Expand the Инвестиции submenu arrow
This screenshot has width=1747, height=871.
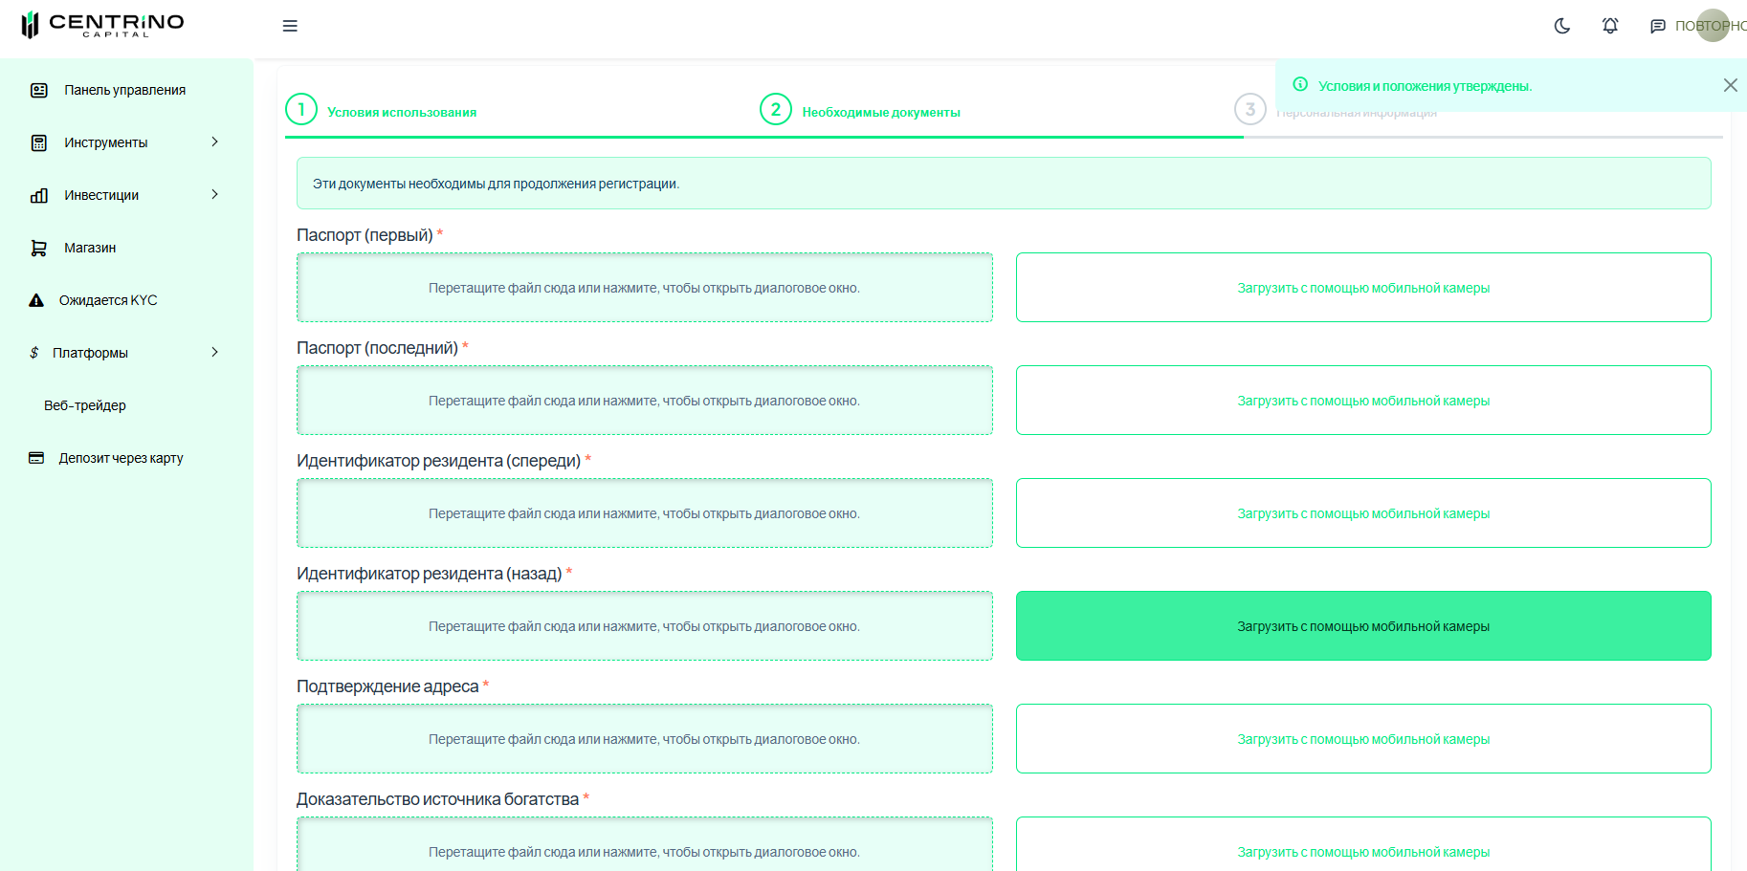click(x=214, y=194)
